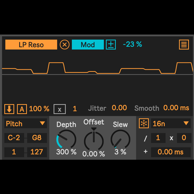
Task: Enable the snowflake freeze button
Action: point(144,124)
